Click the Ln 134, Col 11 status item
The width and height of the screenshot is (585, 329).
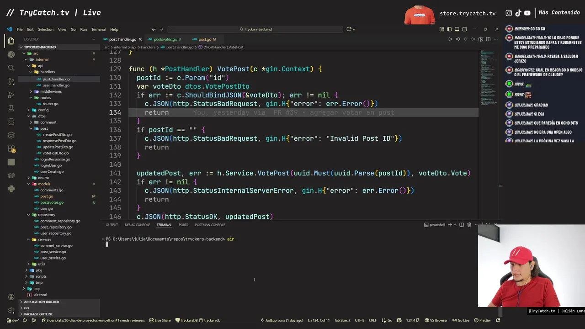pos(319,320)
